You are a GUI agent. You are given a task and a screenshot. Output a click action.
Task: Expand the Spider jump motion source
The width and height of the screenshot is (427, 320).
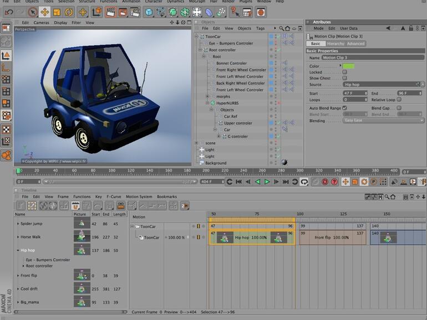18,224
